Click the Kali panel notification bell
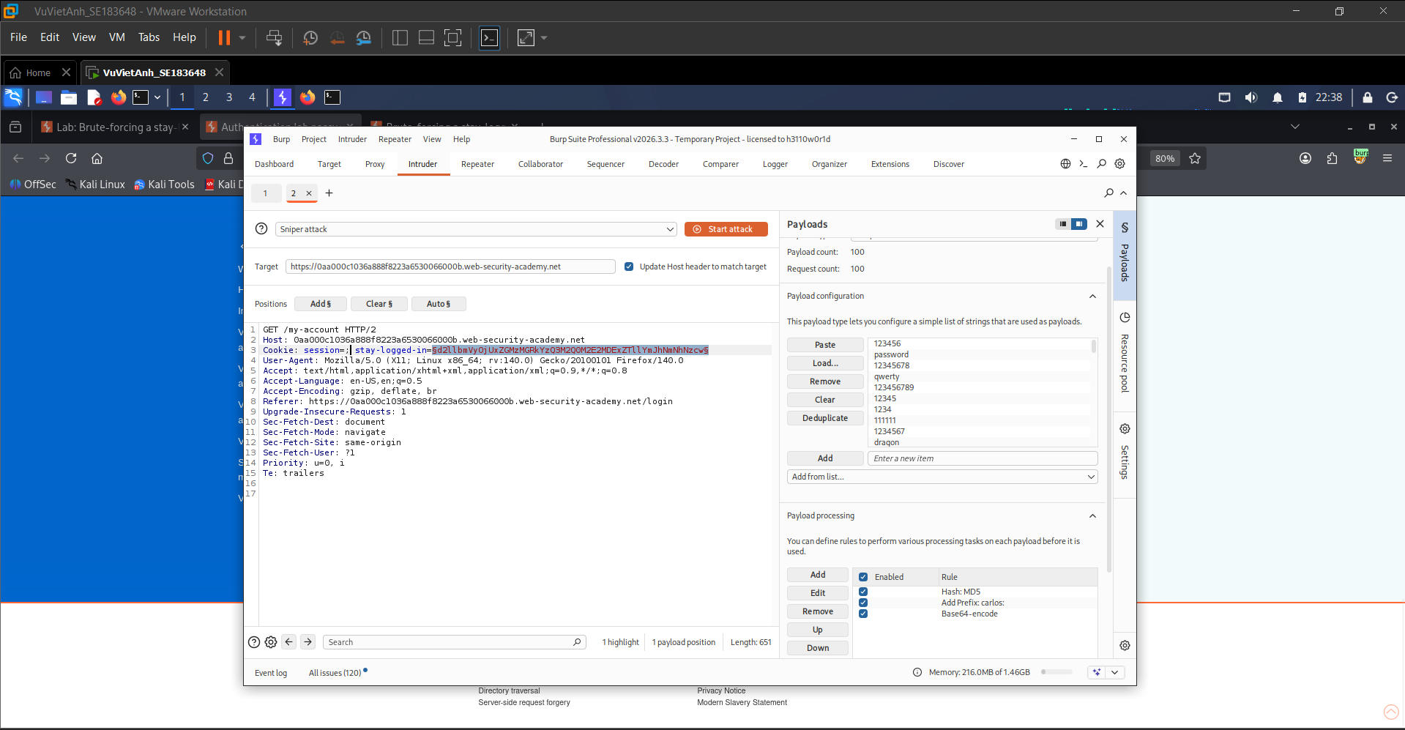The width and height of the screenshot is (1405, 730). pos(1277,97)
